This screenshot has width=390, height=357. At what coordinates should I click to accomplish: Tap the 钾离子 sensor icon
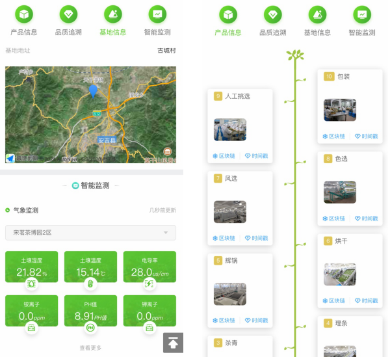tap(149, 328)
